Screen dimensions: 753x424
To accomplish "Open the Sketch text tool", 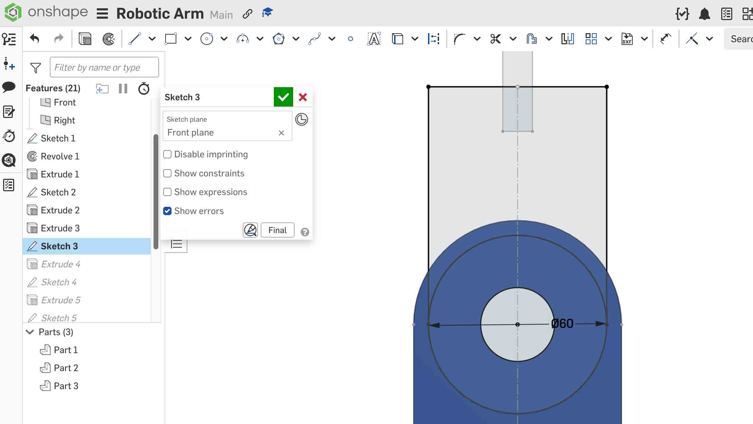I will pos(374,39).
